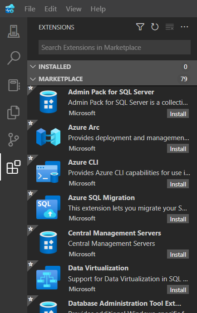Install the Azure CLI extension
This screenshot has height=313, width=197.
click(178, 184)
